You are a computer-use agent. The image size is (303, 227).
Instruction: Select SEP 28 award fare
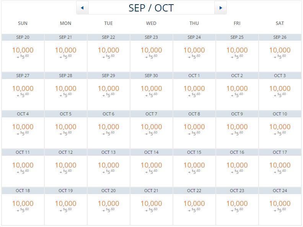point(66,91)
